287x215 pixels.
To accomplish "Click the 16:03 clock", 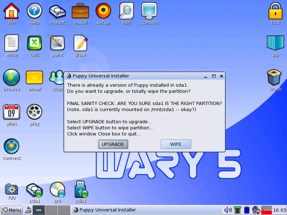I will pyautogui.click(x=279, y=210).
